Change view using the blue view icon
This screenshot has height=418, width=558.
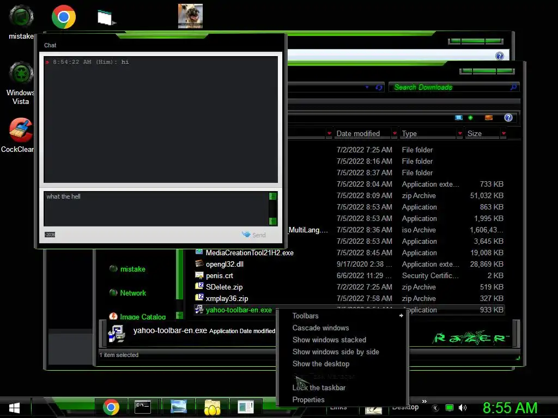[x=459, y=118]
